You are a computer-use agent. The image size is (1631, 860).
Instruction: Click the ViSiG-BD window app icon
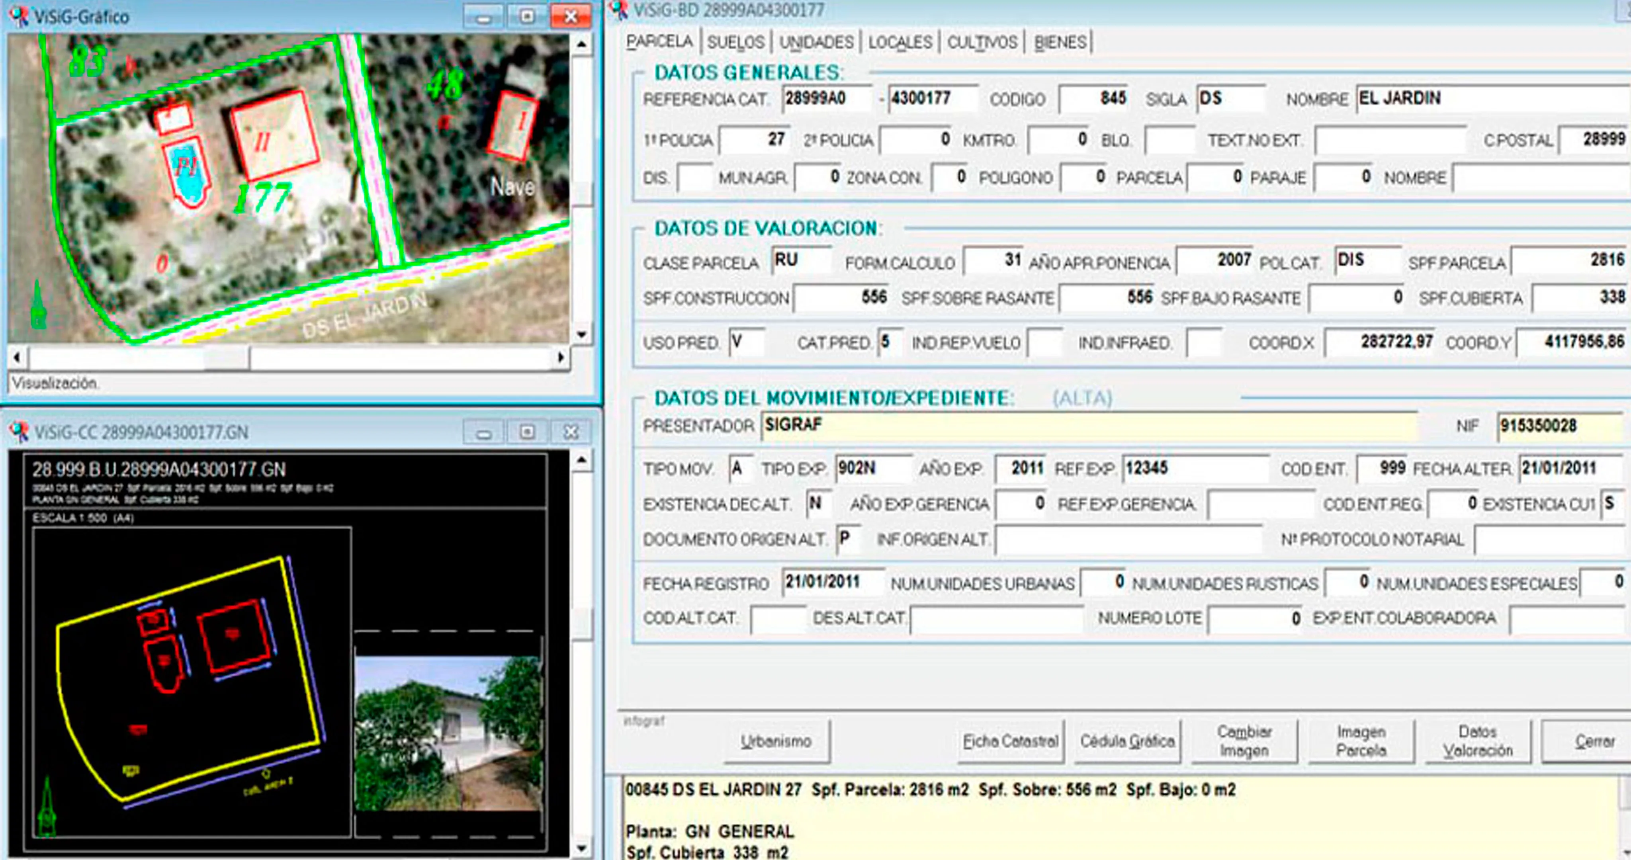[x=618, y=9]
